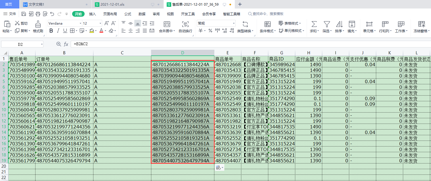This screenshot has width=431, height=181.
Task: Click the Type Conversion (类型转换) button
Action: coord(245,27)
